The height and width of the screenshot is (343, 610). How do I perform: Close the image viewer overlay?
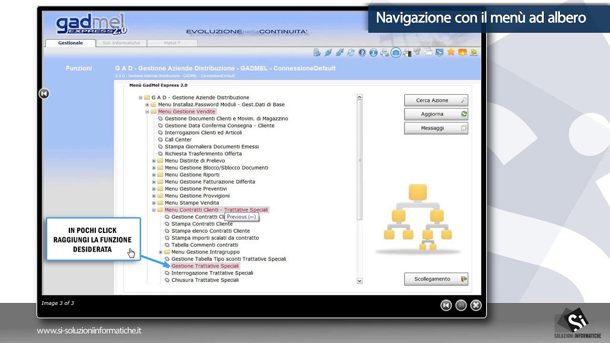point(476,305)
